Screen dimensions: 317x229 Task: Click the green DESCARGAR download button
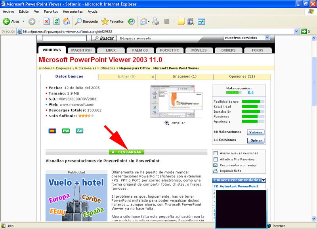pyautogui.click(x=126, y=152)
